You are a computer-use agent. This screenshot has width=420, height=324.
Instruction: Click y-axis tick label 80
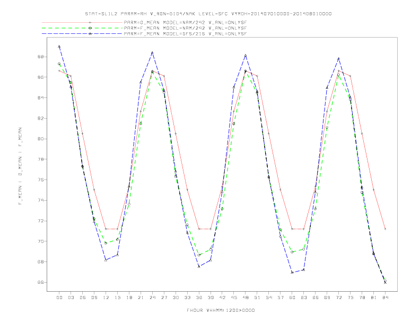(x=41, y=139)
